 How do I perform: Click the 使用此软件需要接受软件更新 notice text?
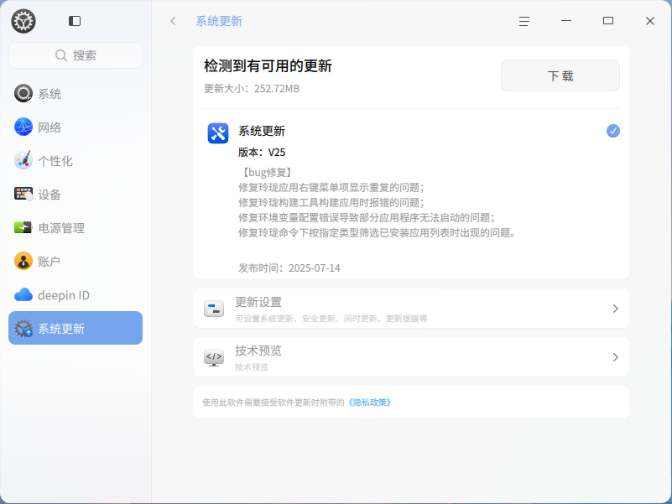(273, 403)
